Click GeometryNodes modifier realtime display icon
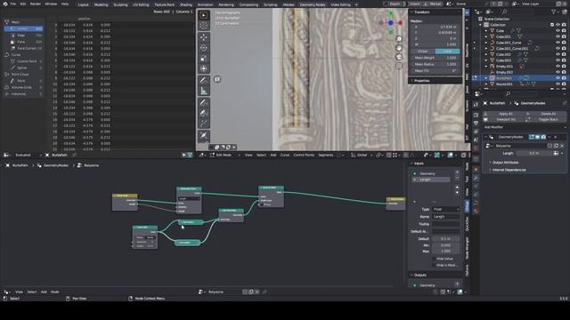 point(537,137)
